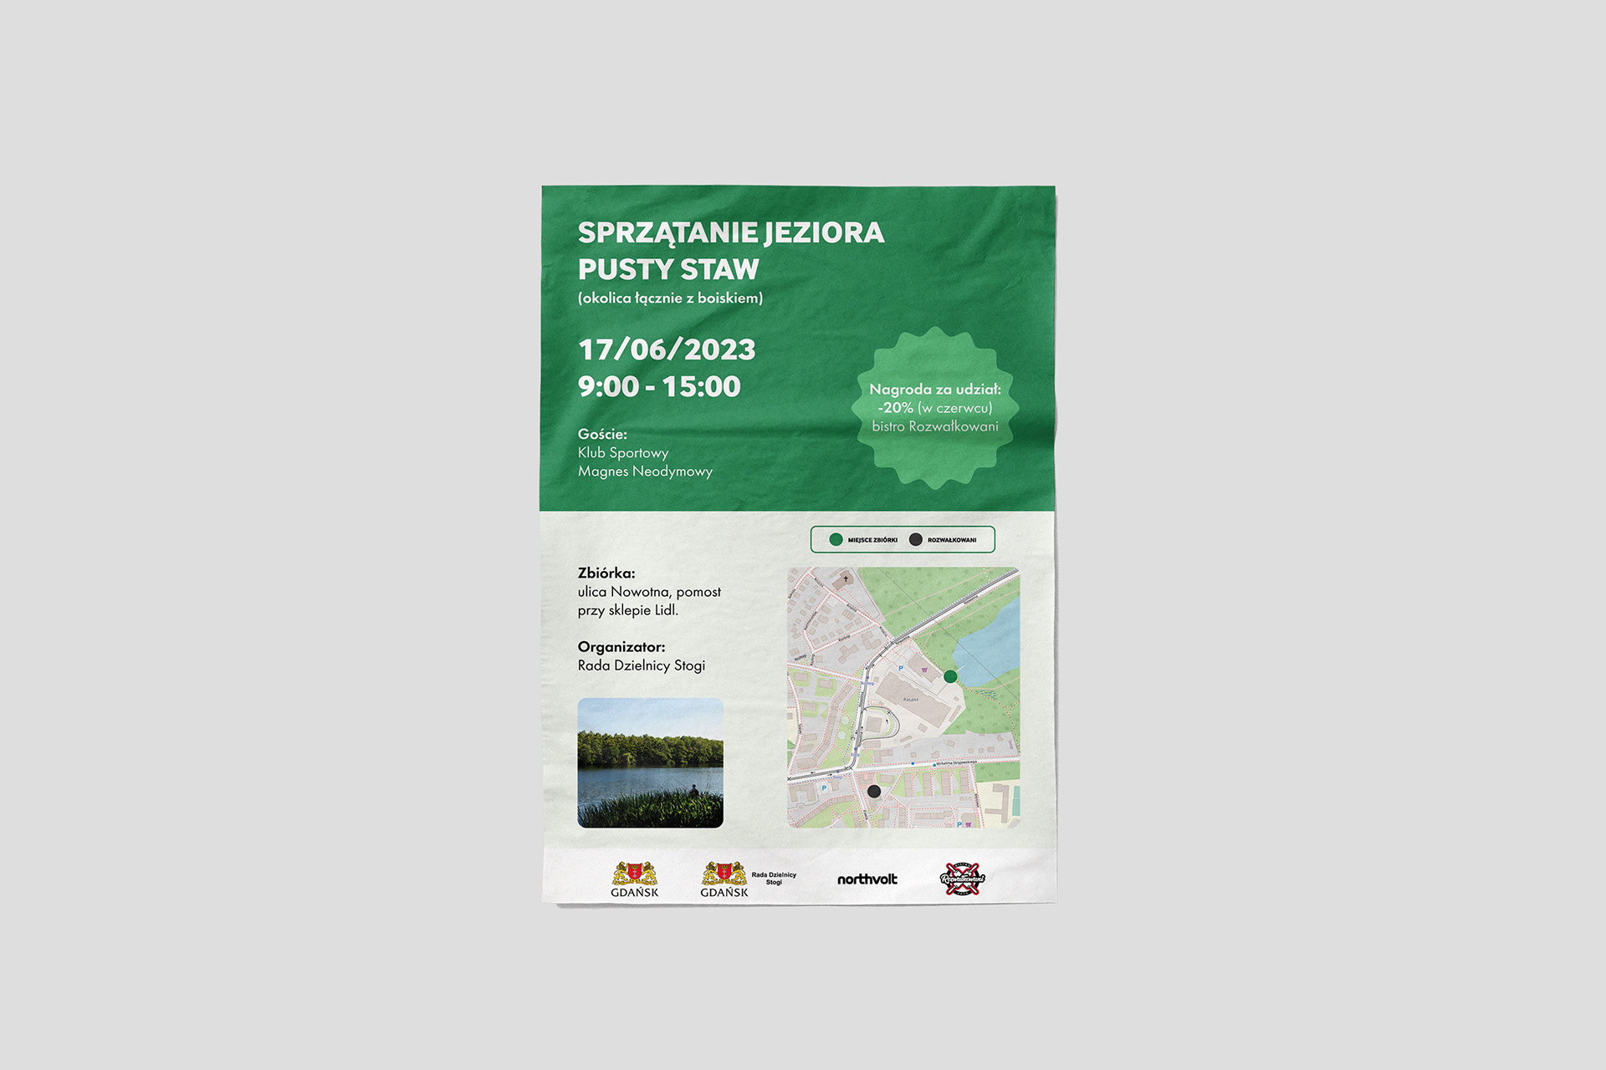This screenshot has width=1606, height=1070.
Task: Click the purple shopping cart icon near Pasanil
Action: point(924,668)
